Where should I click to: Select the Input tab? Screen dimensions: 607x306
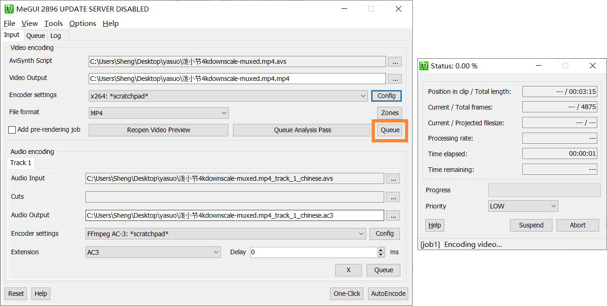(x=12, y=35)
